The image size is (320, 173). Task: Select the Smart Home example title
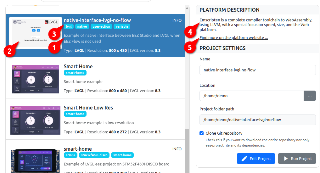78,66
